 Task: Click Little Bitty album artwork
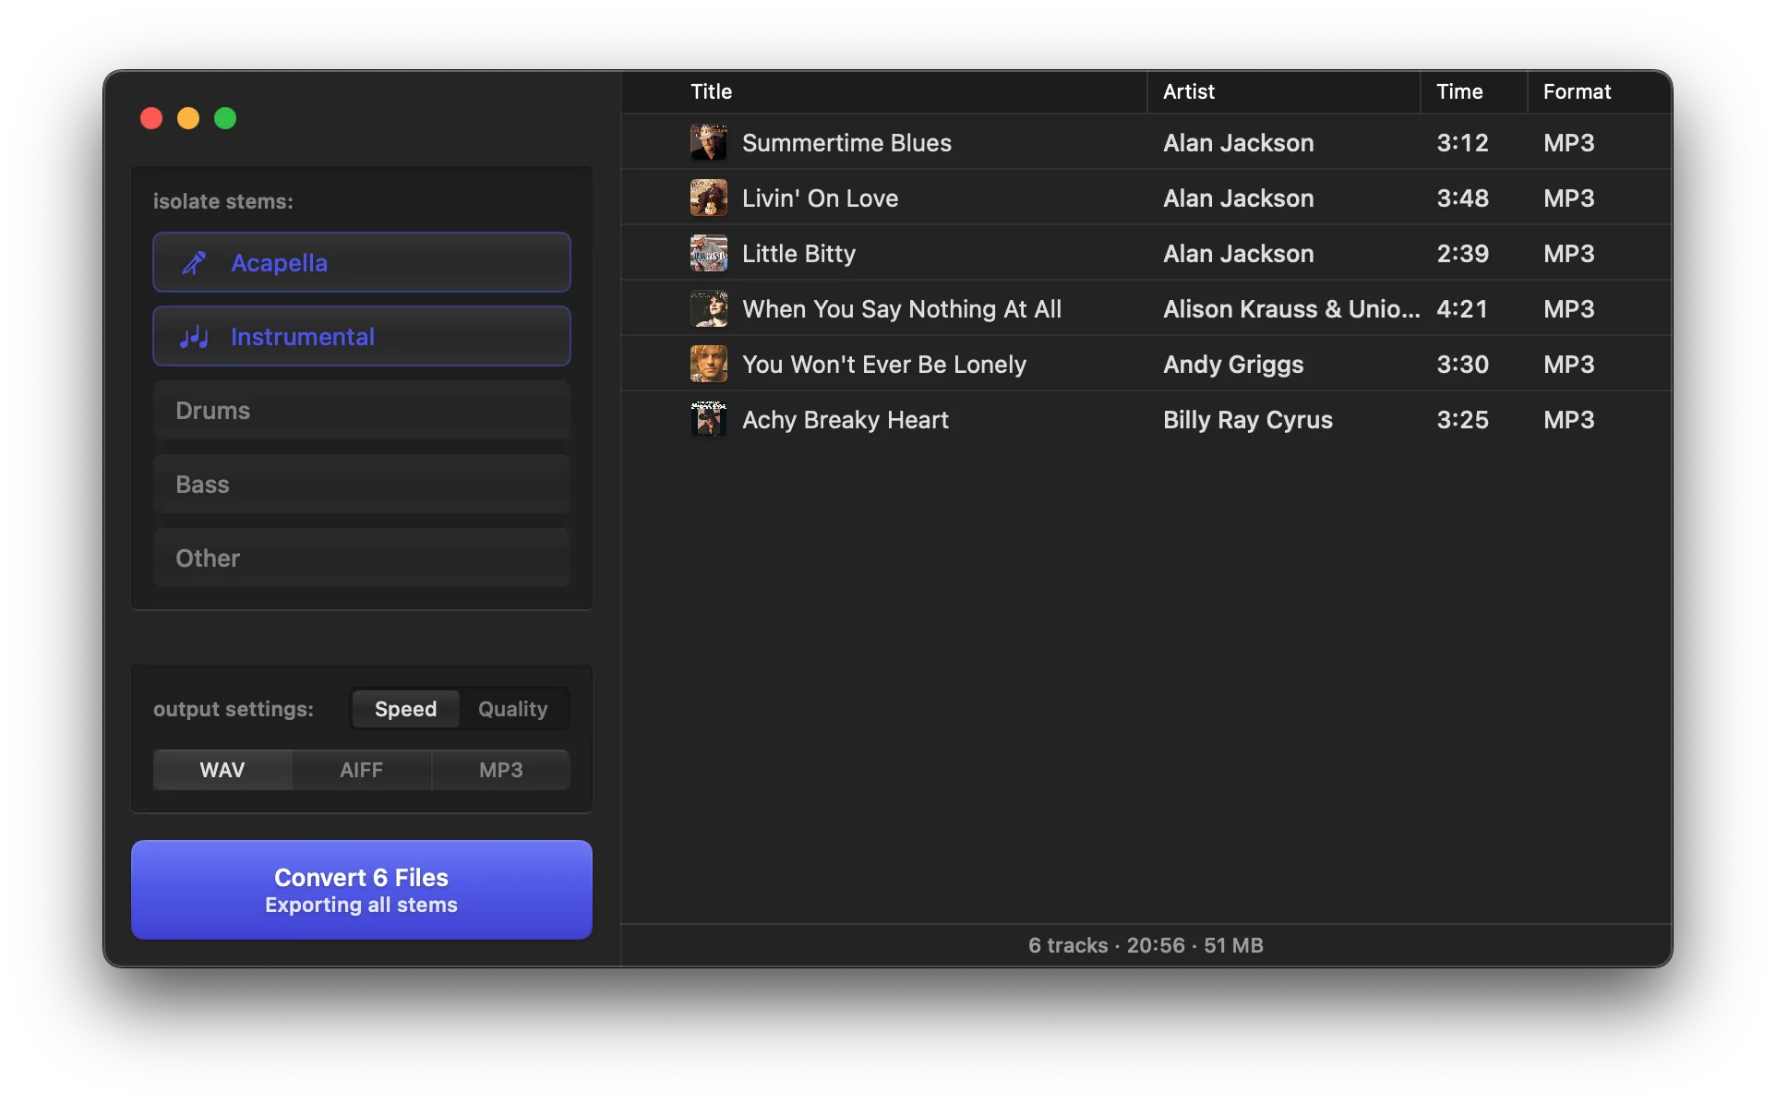[709, 253]
